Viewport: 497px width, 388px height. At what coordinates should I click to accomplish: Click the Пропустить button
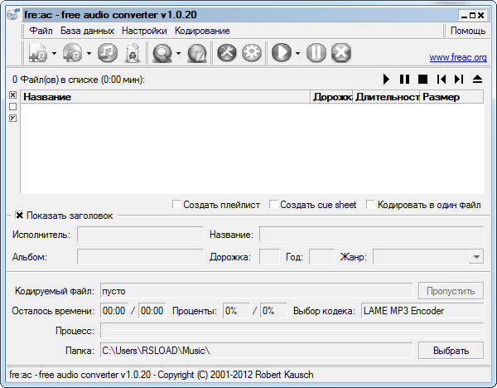point(451,291)
